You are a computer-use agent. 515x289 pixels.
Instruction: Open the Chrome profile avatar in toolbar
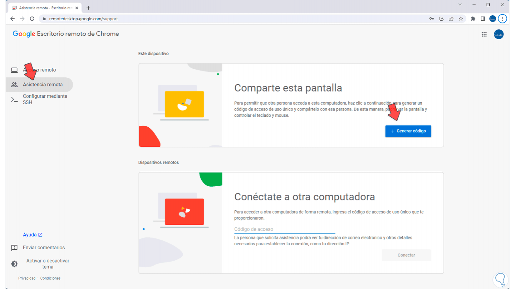(493, 19)
